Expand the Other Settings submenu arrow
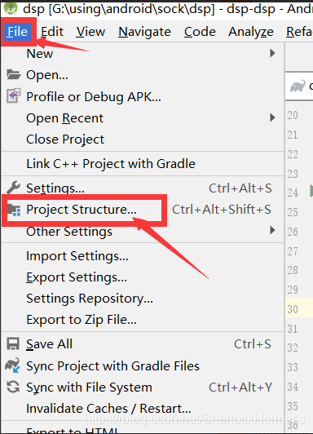 point(272,230)
